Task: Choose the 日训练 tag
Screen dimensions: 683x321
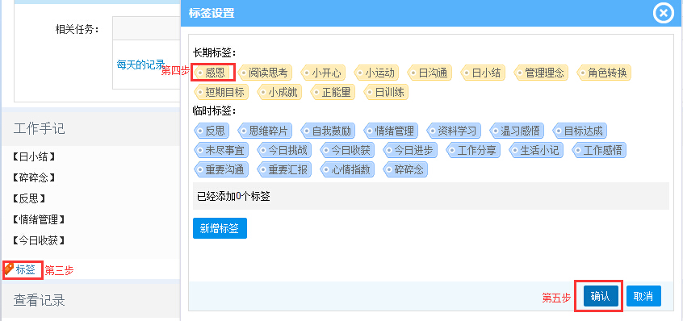Action: (x=387, y=92)
